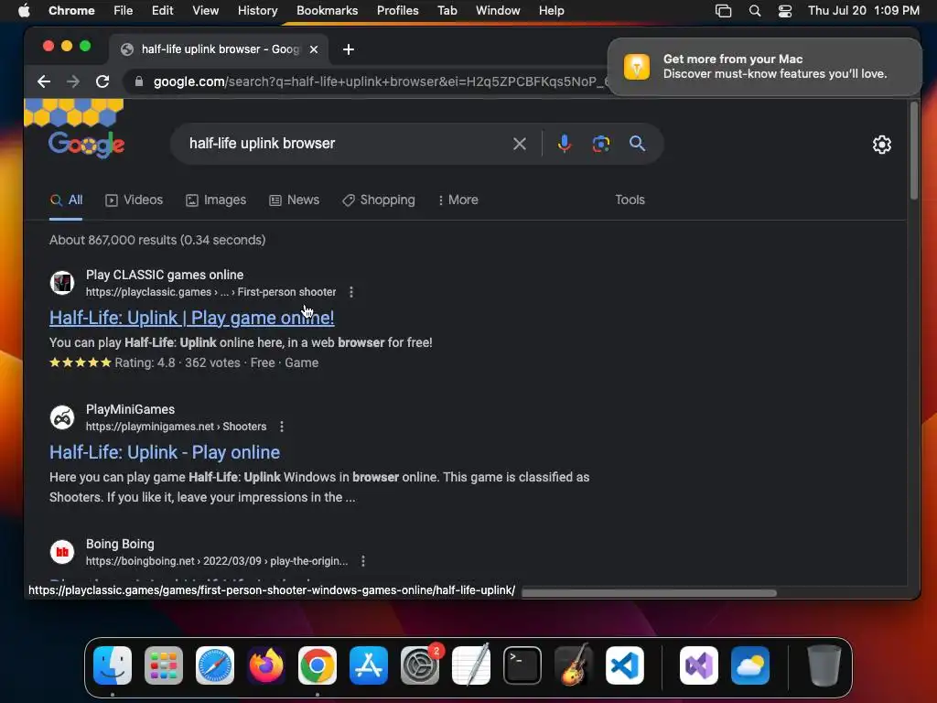Image resolution: width=937 pixels, height=703 pixels.
Task: Open the playclassic.games result options menu
Action: point(351,292)
